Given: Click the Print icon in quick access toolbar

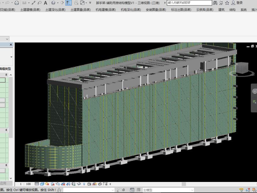Looking at the screenshot, I should [x=16, y=3].
